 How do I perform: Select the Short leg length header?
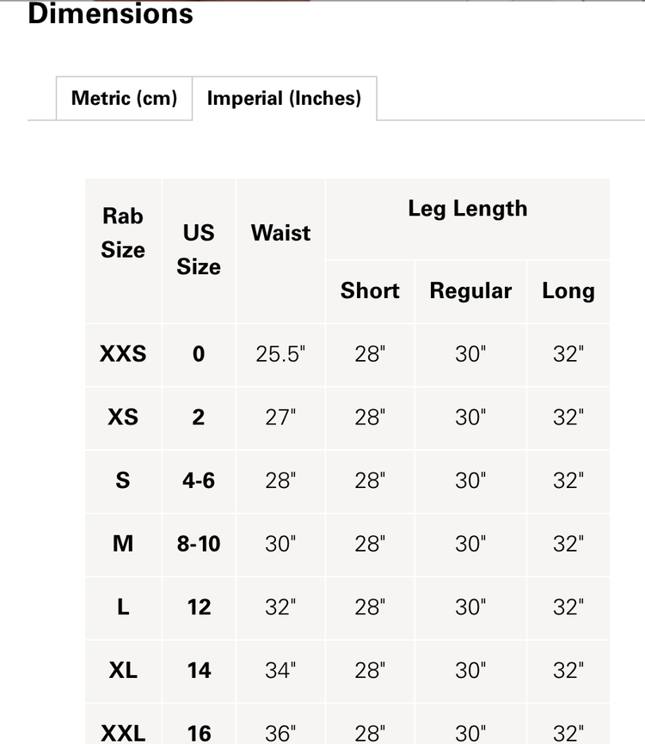coord(370,291)
